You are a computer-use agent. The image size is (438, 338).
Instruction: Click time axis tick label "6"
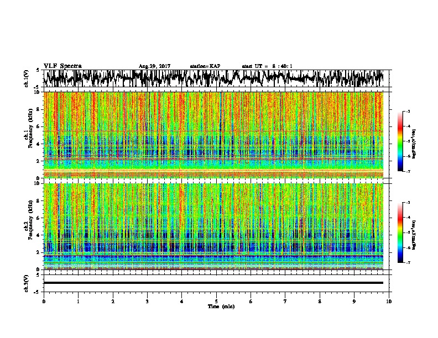251,302
